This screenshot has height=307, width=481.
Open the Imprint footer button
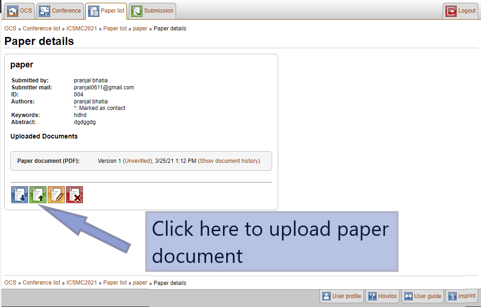pos(461,296)
